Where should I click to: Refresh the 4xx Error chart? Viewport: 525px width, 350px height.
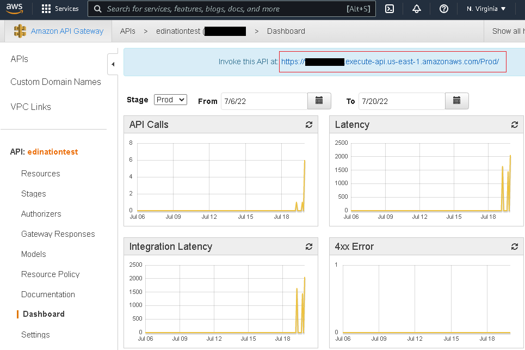(514, 247)
